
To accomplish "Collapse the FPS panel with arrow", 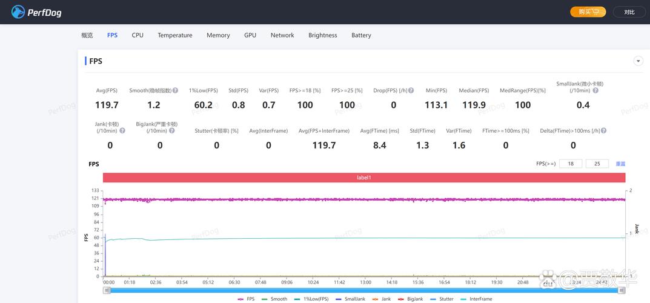I will (x=638, y=61).
